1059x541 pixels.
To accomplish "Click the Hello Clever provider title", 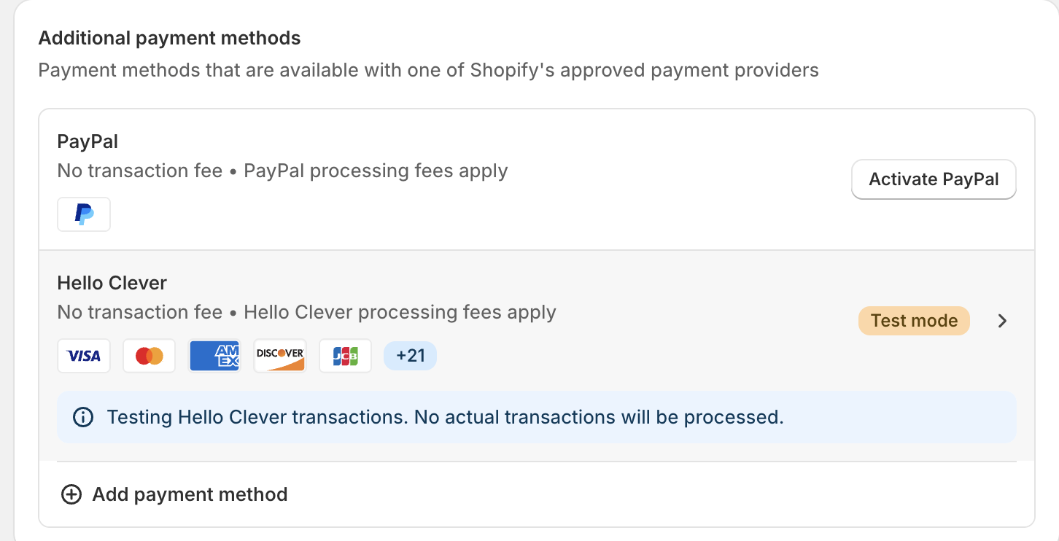I will pyautogui.click(x=112, y=283).
